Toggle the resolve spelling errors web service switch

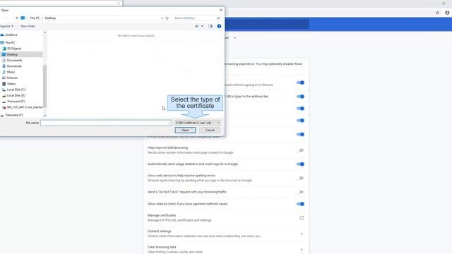click(300, 178)
